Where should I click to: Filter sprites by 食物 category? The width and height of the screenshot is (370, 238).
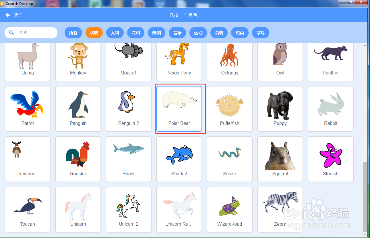tap(219, 33)
